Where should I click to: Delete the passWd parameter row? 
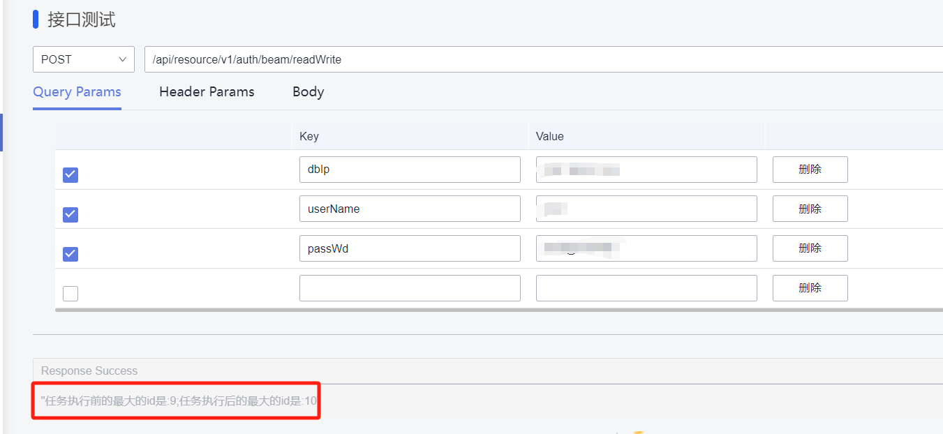pos(810,248)
